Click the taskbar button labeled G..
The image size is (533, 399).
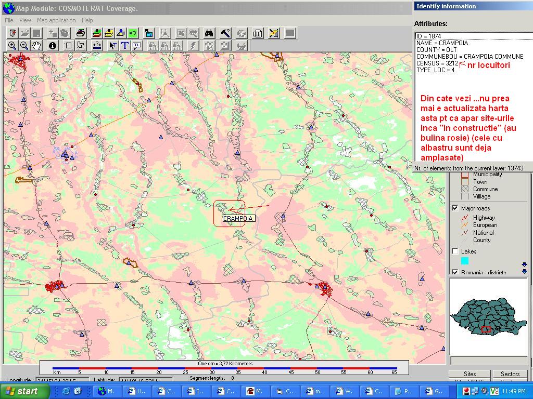[x=435, y=391]
